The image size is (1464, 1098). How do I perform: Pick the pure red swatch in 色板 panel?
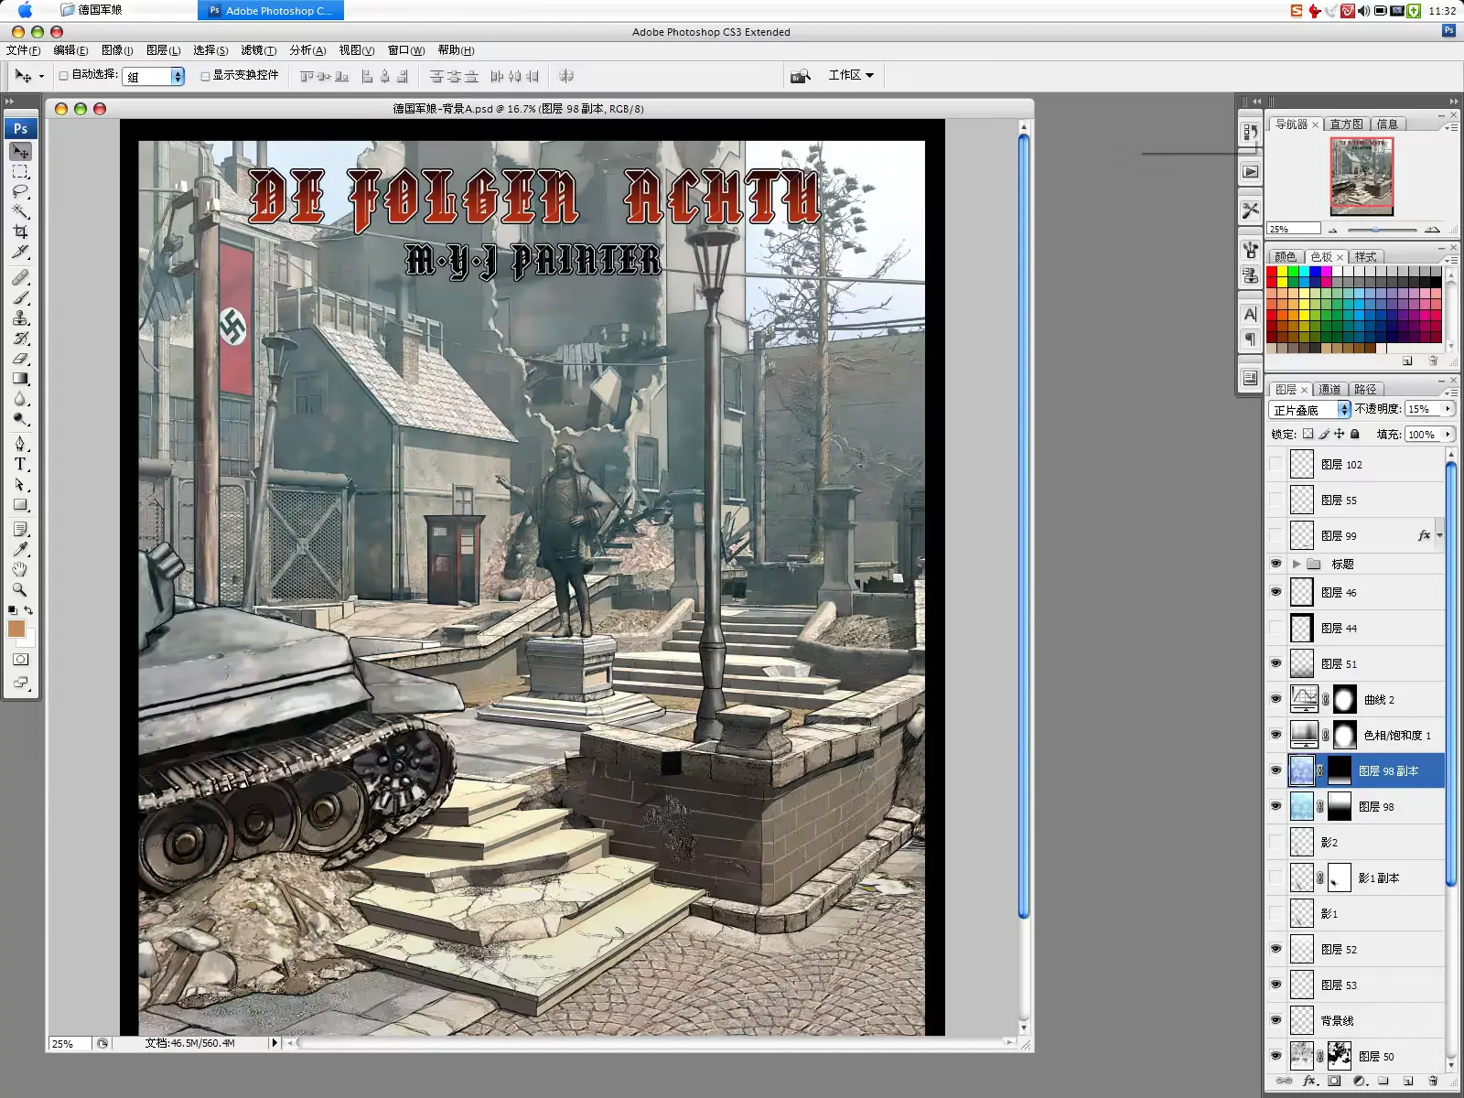tap(1272, 272)
